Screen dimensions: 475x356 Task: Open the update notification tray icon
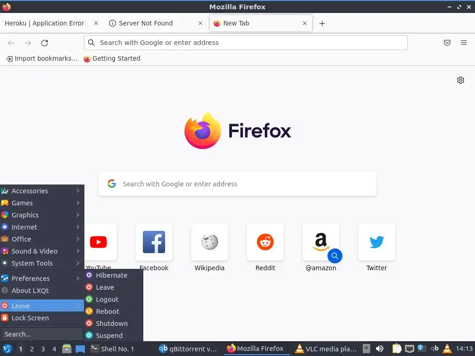tap(422, 349)
